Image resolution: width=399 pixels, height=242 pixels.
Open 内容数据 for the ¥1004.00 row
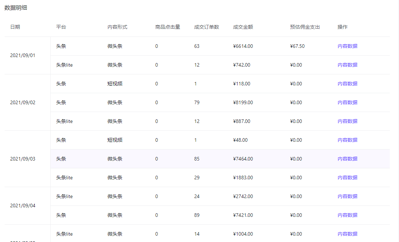(x=347, y=234)
